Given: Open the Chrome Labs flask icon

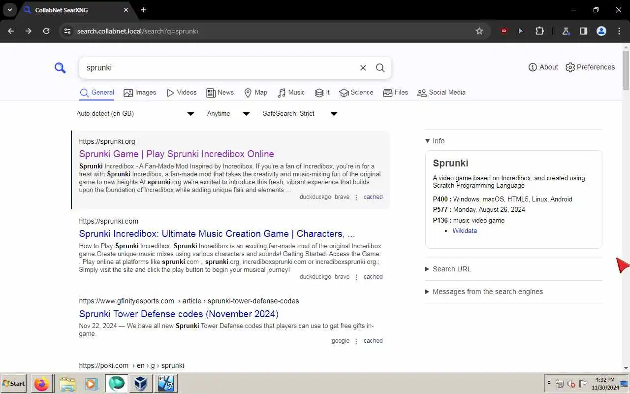Looking at the screenshot, I should [x=566, y=31].
